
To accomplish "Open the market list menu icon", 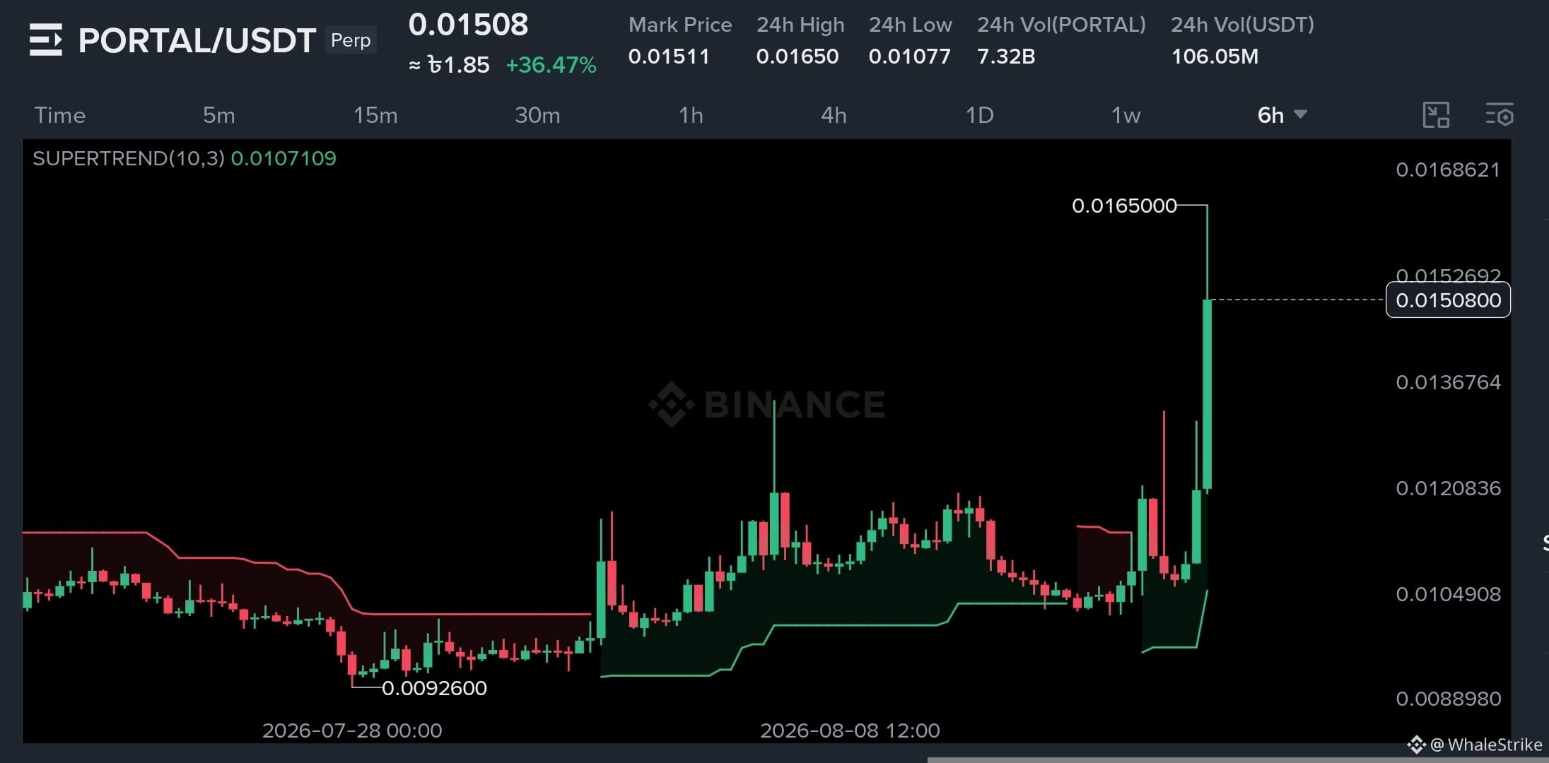I will [x=46, y=40].
